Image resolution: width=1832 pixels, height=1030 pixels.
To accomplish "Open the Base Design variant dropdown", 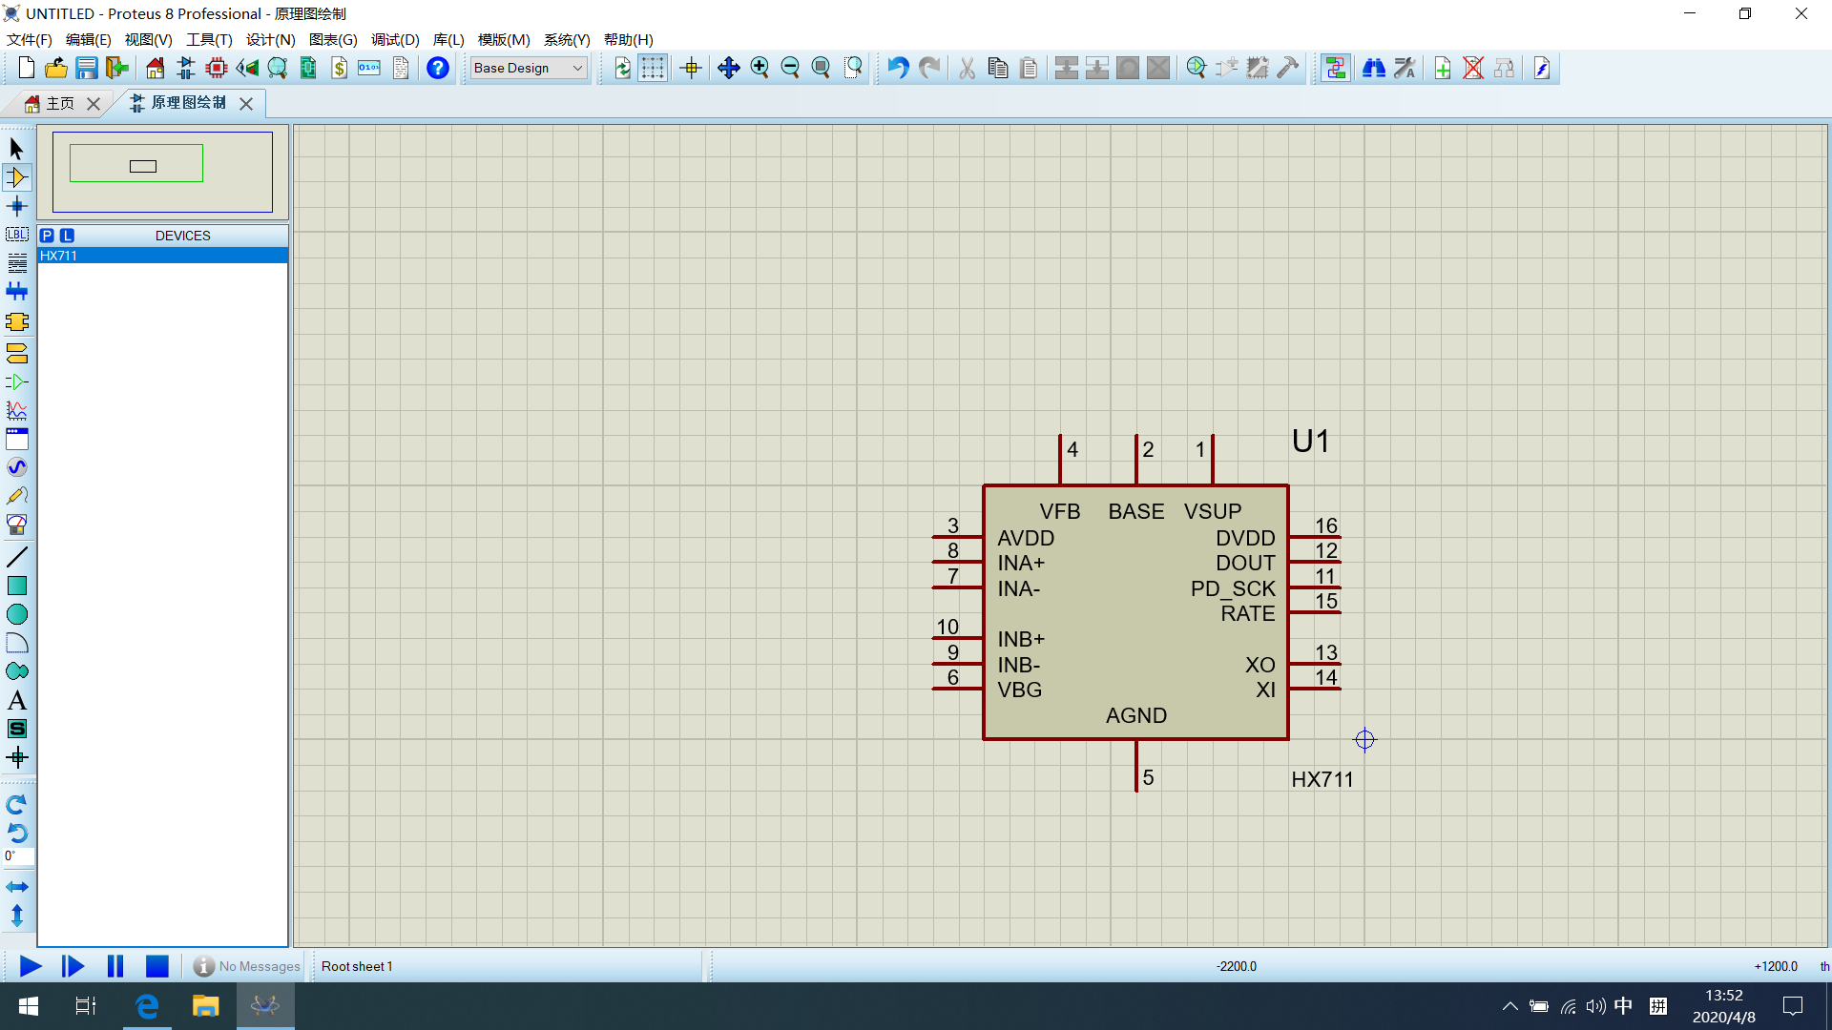I will point(529,68).
